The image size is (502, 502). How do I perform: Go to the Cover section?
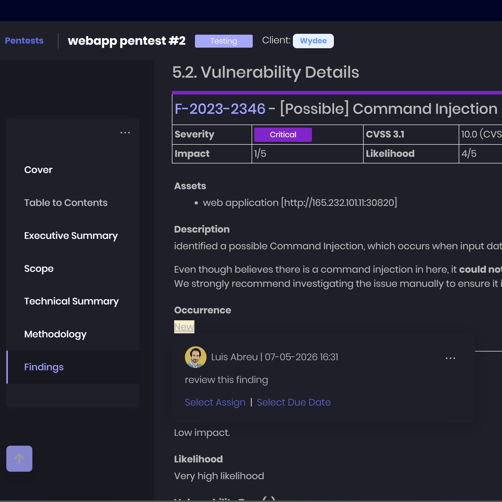(x=38, y=170)
